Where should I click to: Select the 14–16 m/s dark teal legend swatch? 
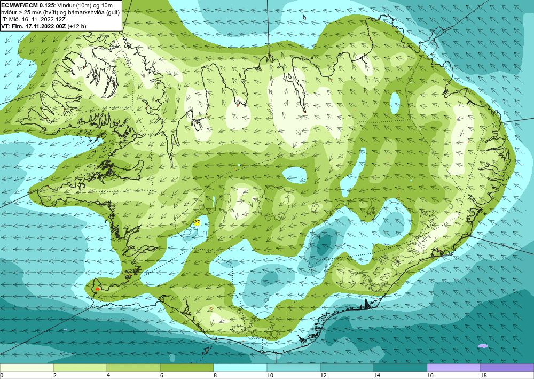400,368
